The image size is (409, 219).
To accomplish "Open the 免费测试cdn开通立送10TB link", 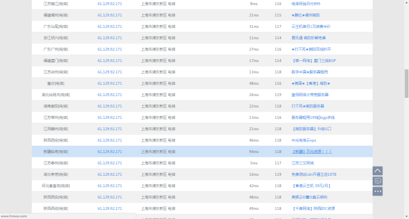I will 314,174.
